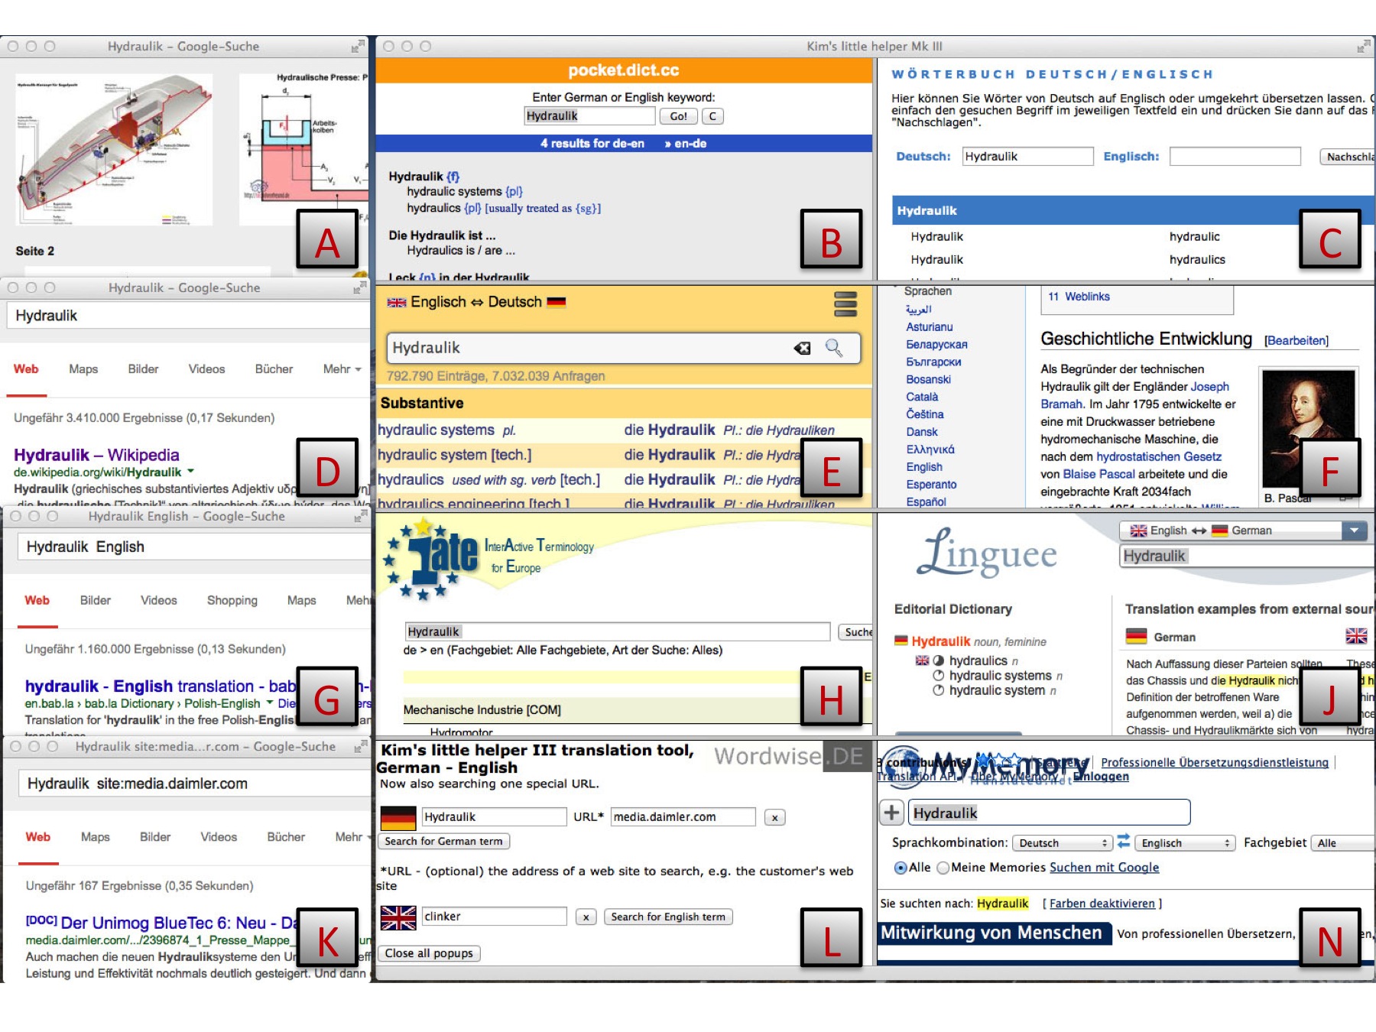Open the Hydraulische Presse diagram thumbnail
Screen dimensions: 1376x1032
click(x=303, y=149)
